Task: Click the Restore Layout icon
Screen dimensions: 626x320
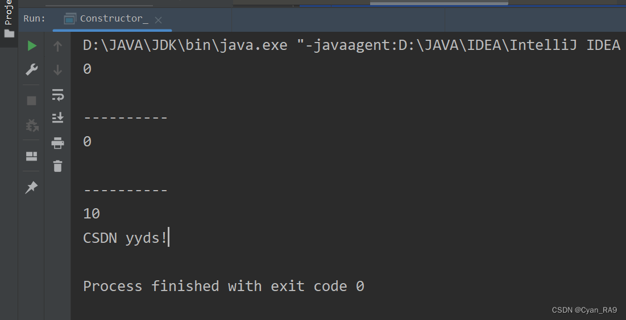Action: 31,156
